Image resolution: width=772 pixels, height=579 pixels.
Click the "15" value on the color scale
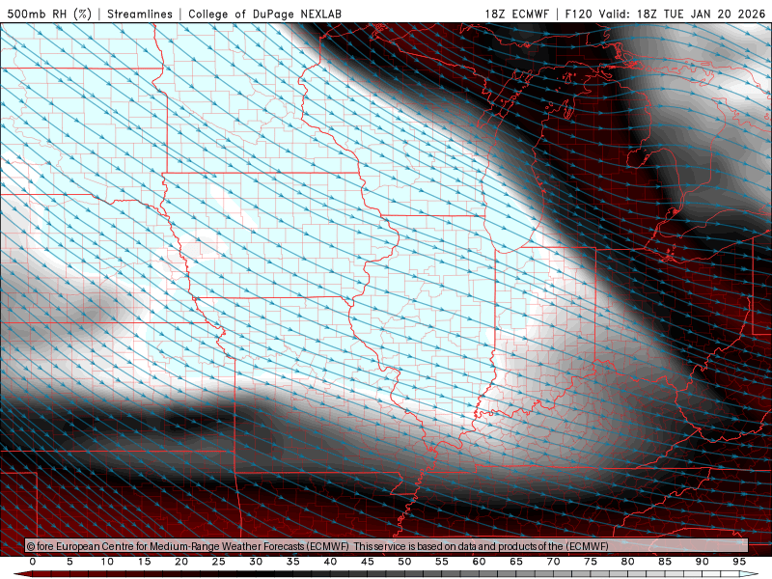point(144,562)
